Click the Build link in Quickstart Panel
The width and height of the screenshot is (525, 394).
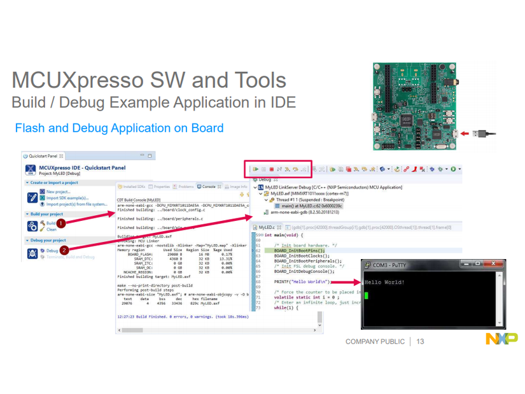tap(50, 223)
